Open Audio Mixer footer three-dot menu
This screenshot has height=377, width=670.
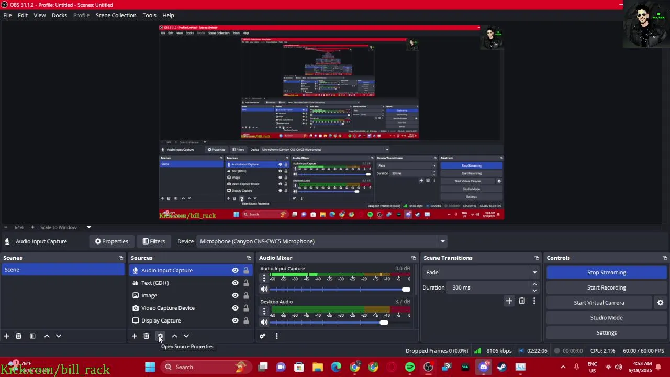coord(276,336)
